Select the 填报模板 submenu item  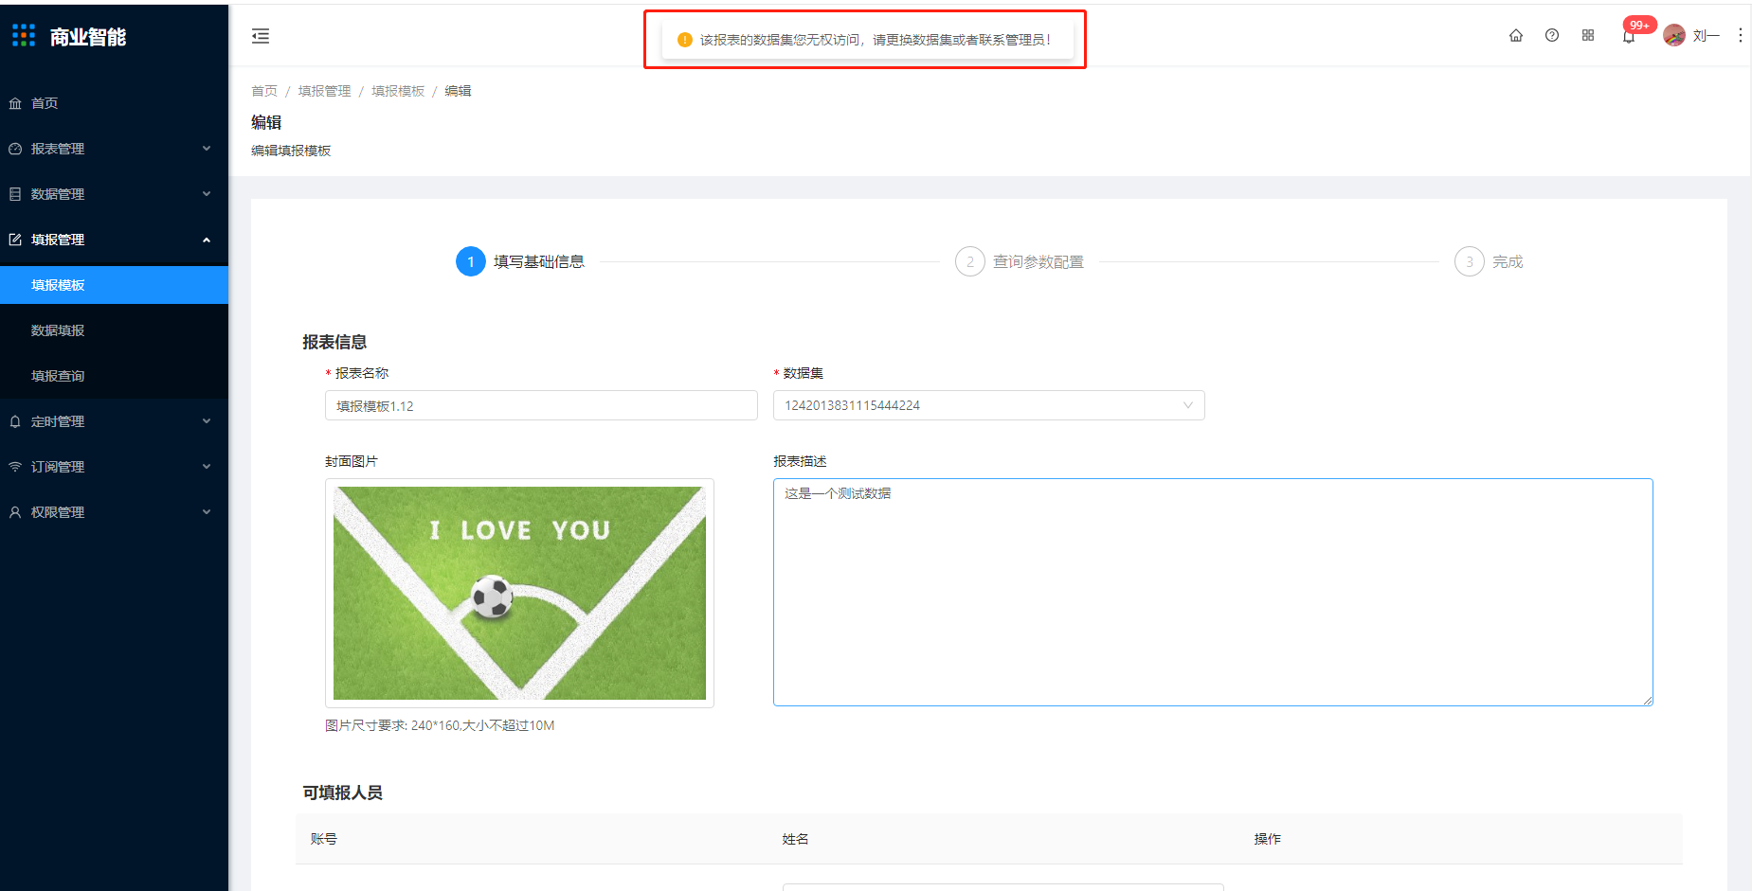pyautogui.click(x=114, y=285)
